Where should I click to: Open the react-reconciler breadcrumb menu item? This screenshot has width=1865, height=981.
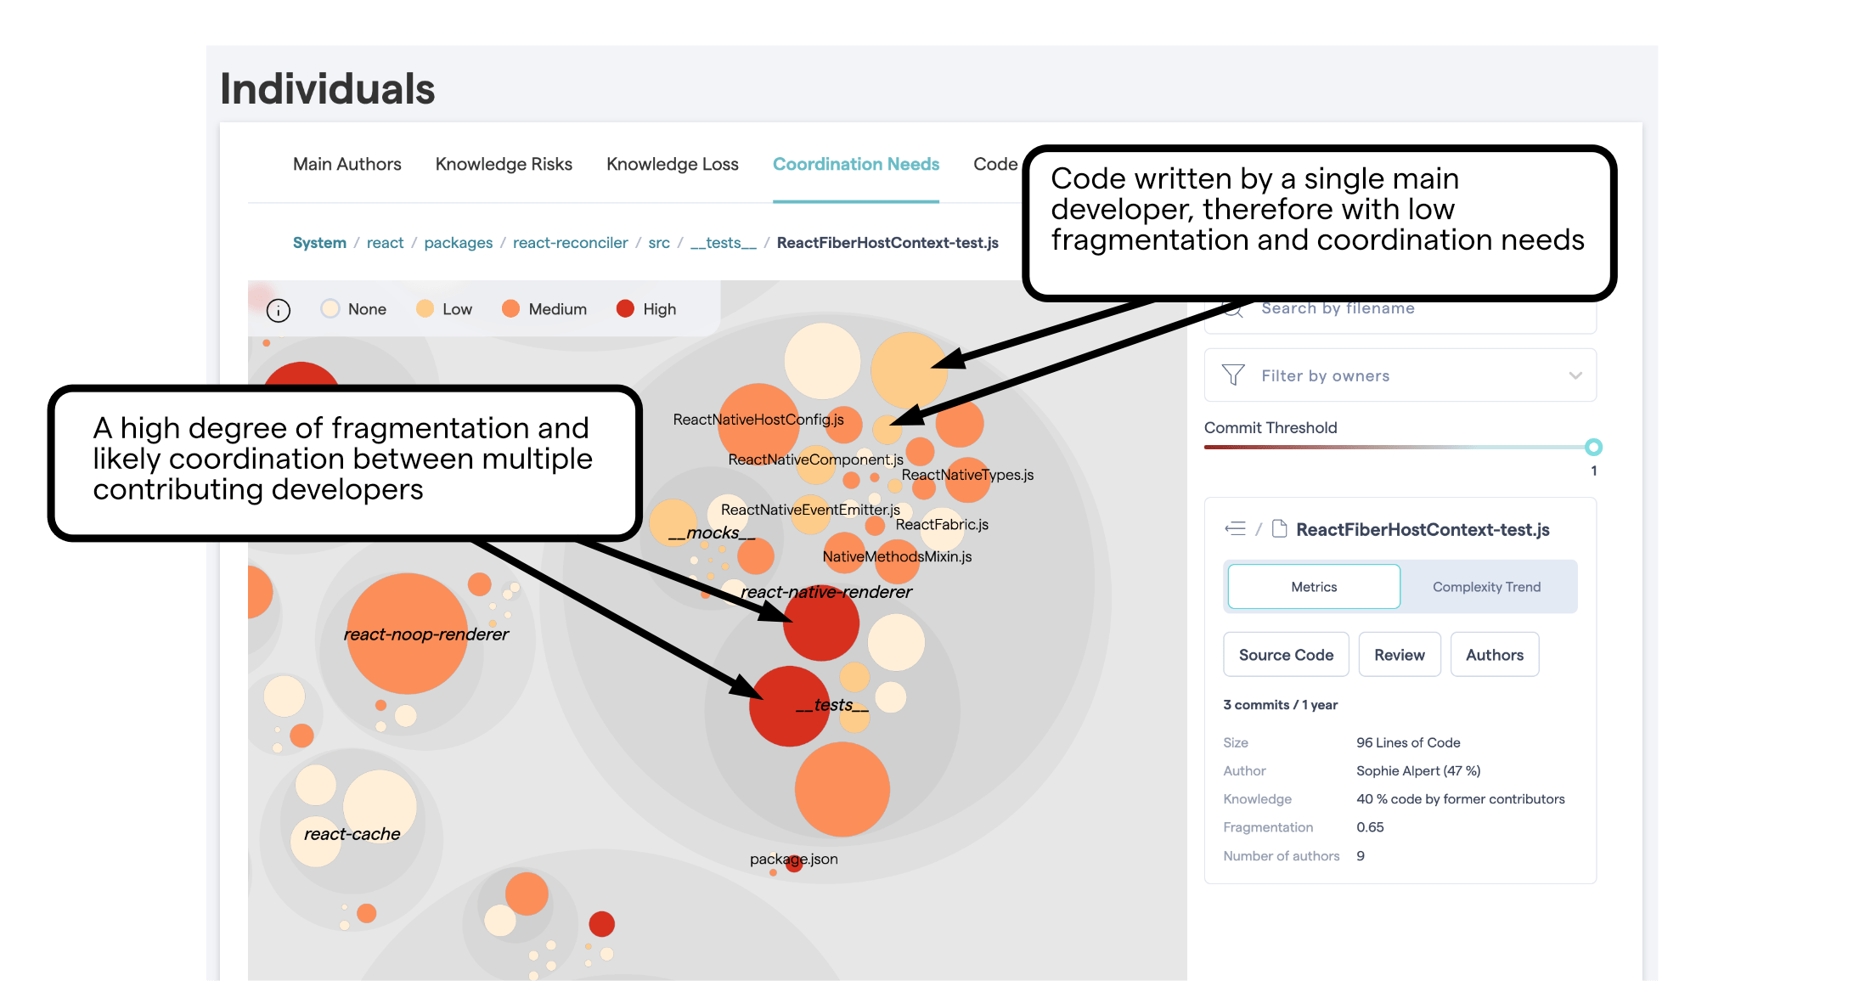(570, 242)
